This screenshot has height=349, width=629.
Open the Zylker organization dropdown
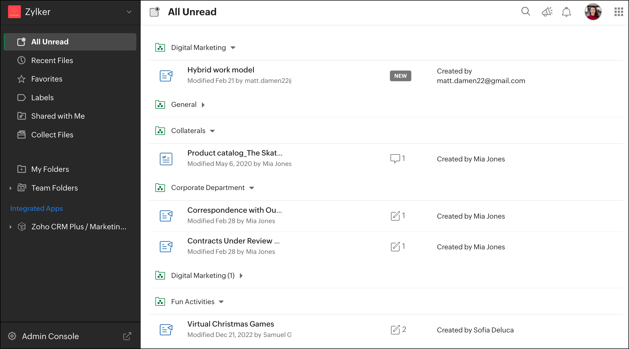(x=129, y=12)
